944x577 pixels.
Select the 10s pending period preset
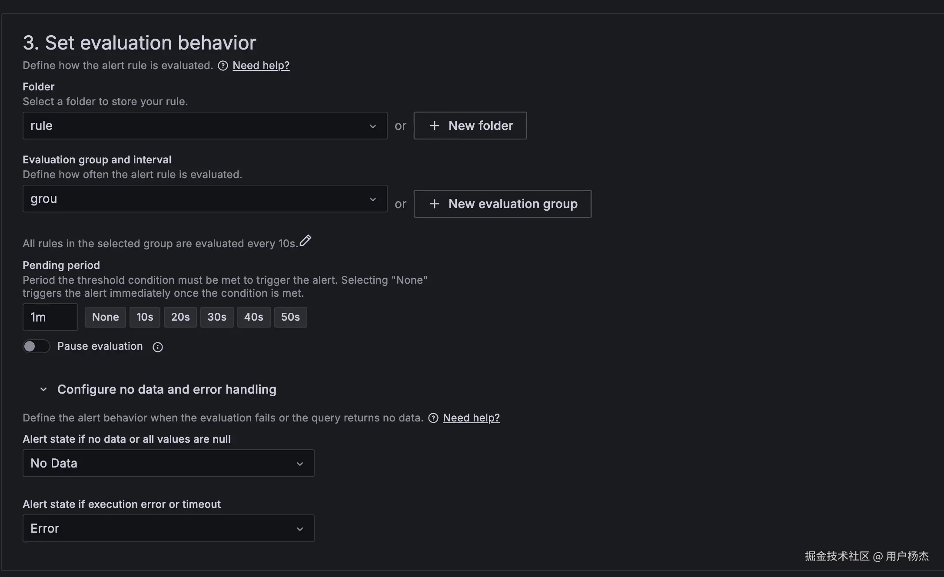(145, 317)
